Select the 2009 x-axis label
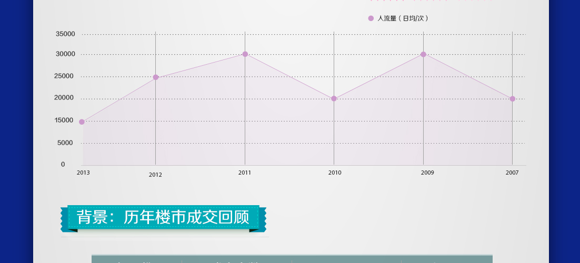 pyautogui.click(x=427, y=173)
